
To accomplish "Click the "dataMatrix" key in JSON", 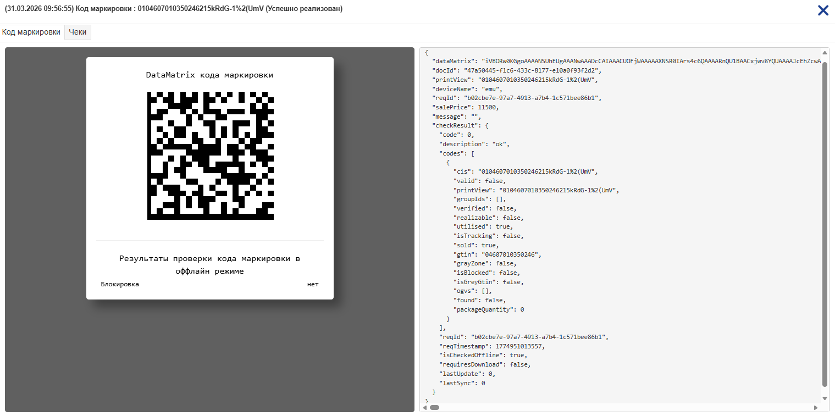I will [x=453, y=61].
